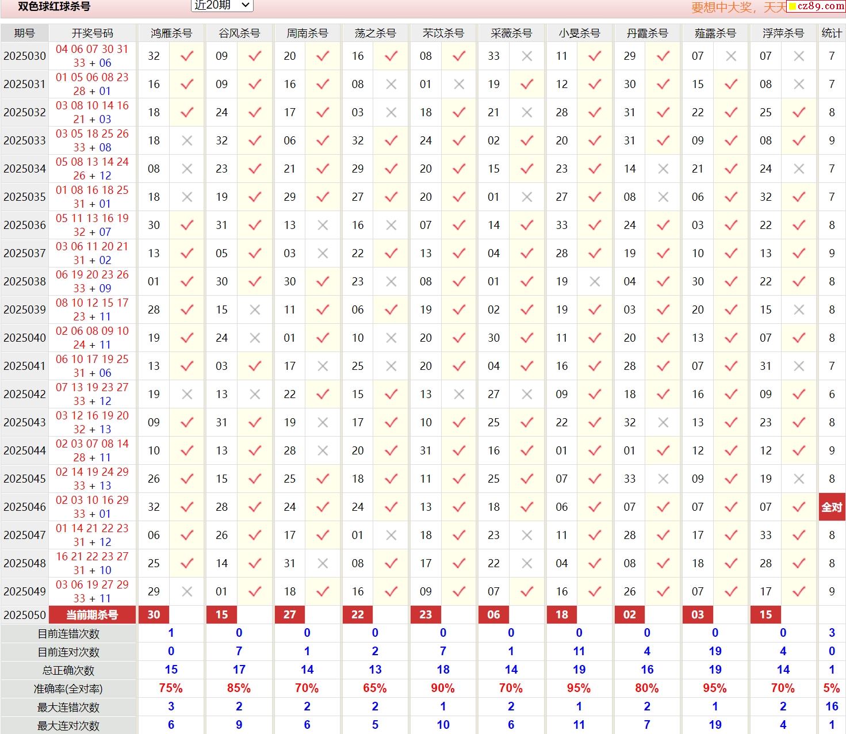846x734 pixels.
Task: Click 浮萍 cross mark in row 2025045
Action: (x=799, y=479)
